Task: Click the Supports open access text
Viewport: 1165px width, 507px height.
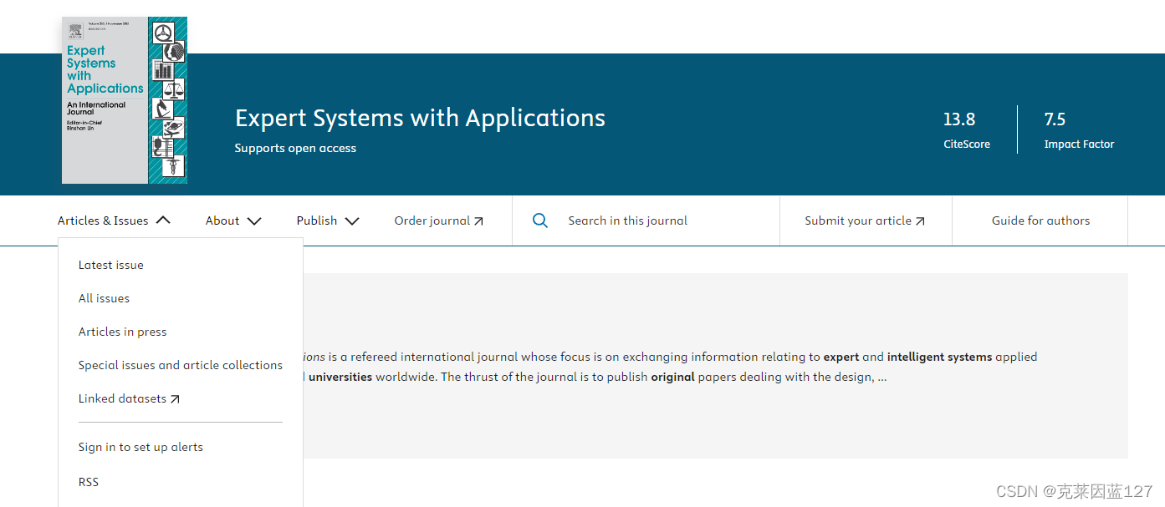Action: (x=295, y=148)
